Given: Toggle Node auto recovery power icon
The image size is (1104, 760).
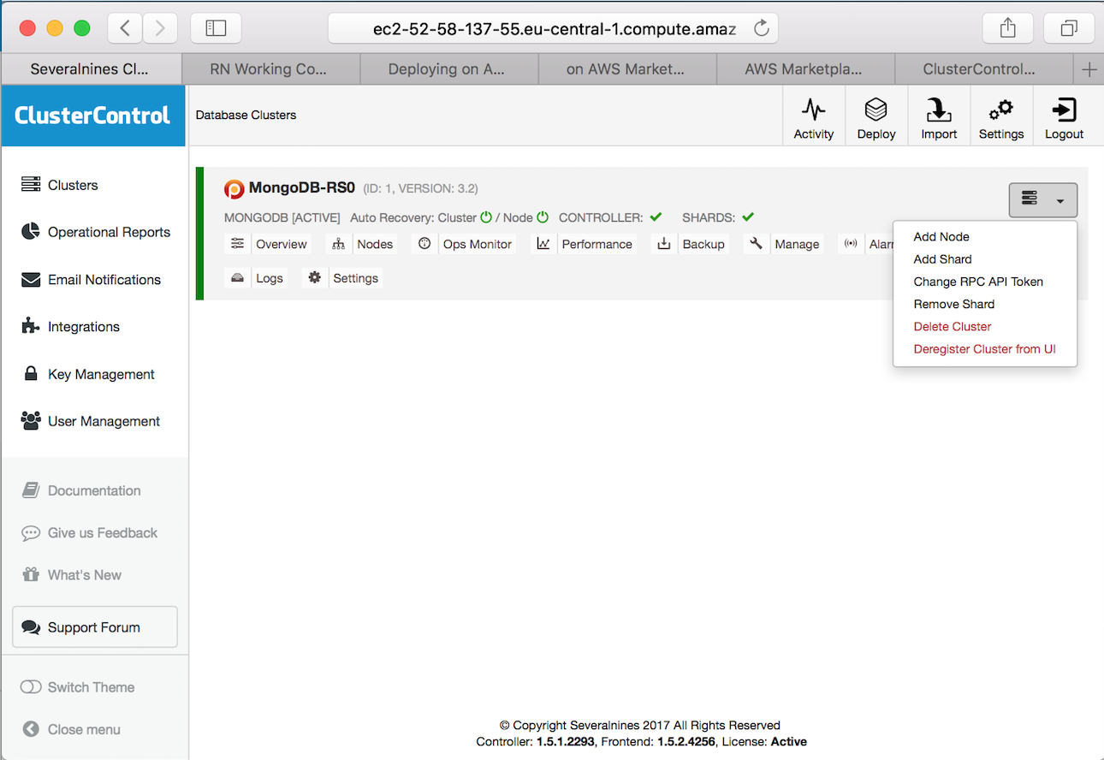Looking at the screenshot, I should pos(543,217).
